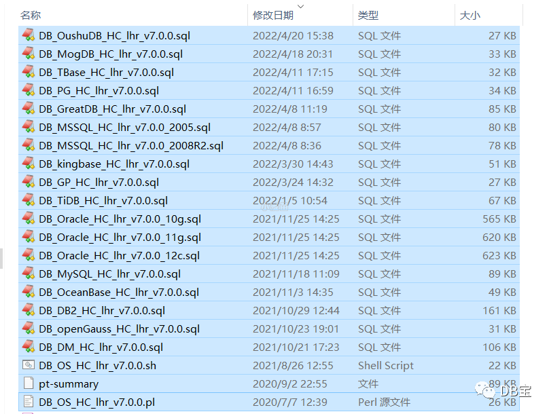Click the 161 KB size cell
This screenshot has height=414, width=549.
pyautogui.click(x=499, y=311)
